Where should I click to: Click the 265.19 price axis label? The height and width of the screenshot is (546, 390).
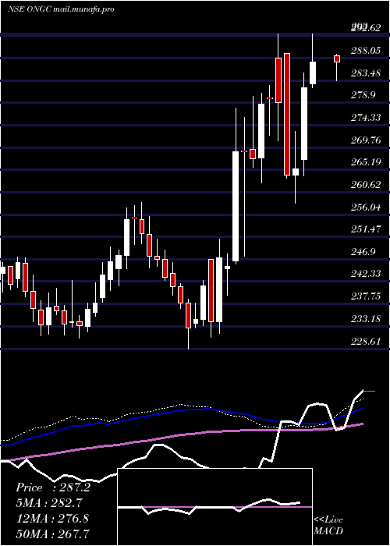366,162
